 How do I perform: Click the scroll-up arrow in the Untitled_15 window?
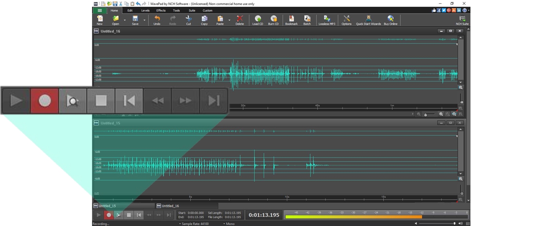(461, 129)
